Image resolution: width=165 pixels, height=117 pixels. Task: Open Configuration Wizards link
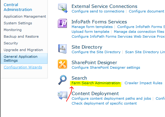tap(23, 67)
